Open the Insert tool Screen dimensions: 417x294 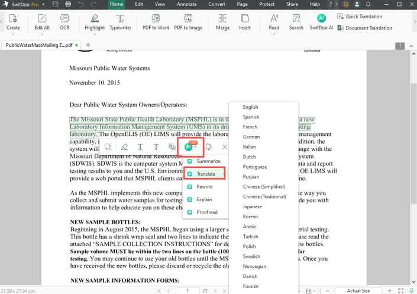245,22
